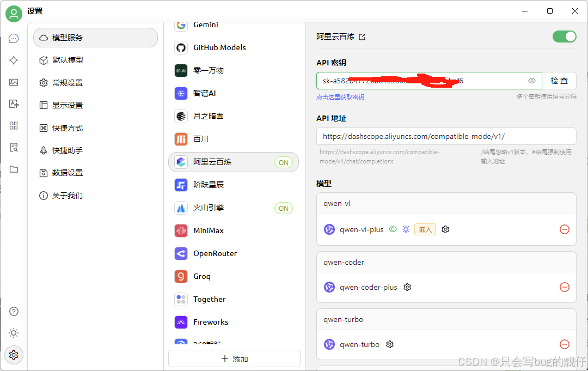Open the image painting sidebar icon

(14, 82)
